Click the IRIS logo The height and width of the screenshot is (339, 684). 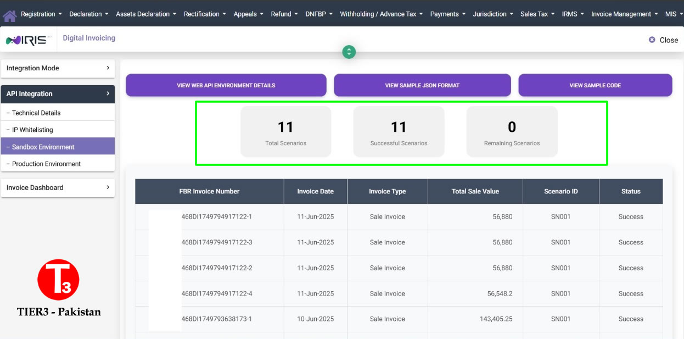click(28, 39)
